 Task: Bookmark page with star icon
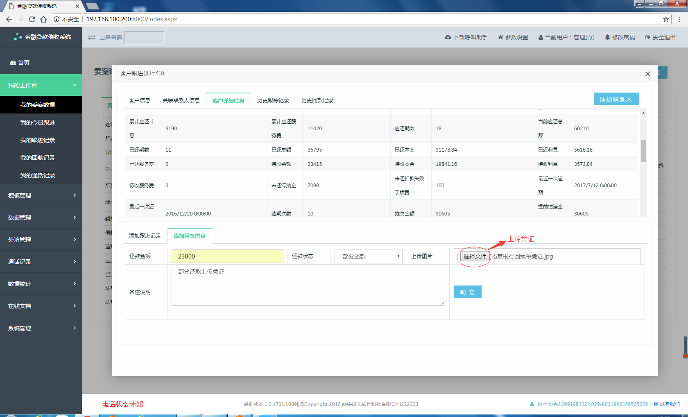tap(666, 19)
